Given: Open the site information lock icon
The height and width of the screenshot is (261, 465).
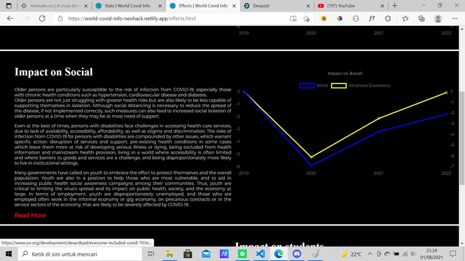Looking at the screenshot, I should (60, 18).
